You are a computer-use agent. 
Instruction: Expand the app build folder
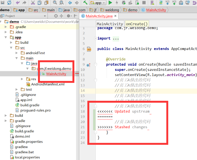(x=11, y=43)
